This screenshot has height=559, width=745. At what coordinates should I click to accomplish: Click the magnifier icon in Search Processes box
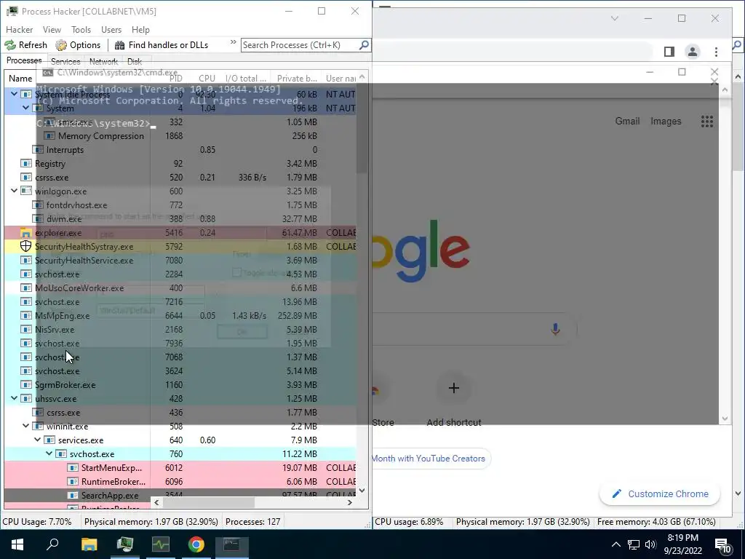[x=364, y=45]
